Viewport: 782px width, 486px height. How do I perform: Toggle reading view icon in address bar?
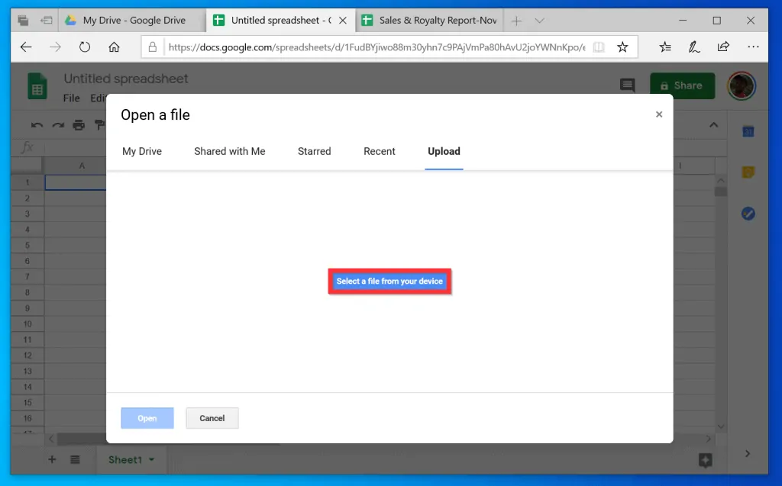599,47
